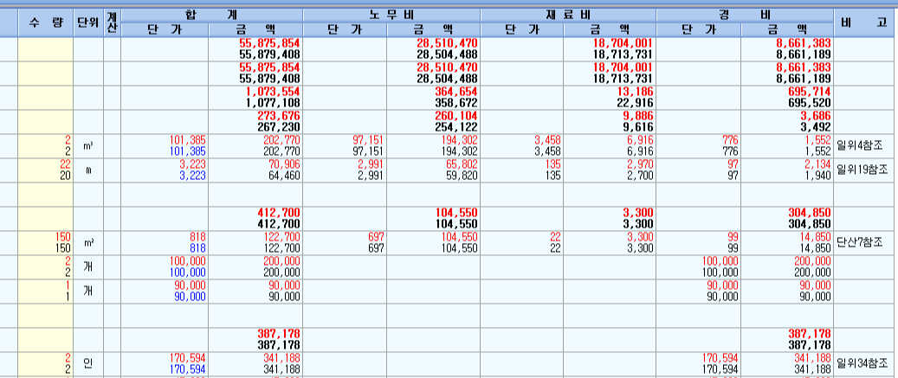Select the 재료비 group header
The height and width of the screenshot is (378, 898).
tap(568, 16)
